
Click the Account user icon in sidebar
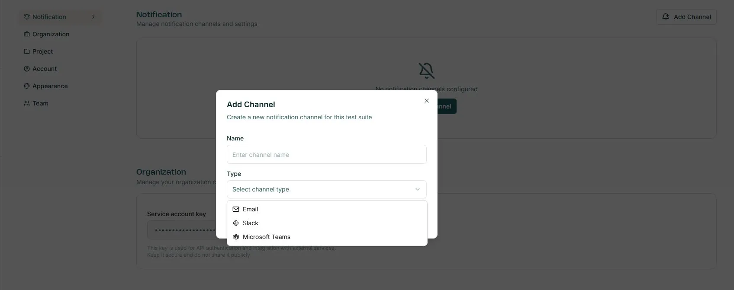point(27,69)
